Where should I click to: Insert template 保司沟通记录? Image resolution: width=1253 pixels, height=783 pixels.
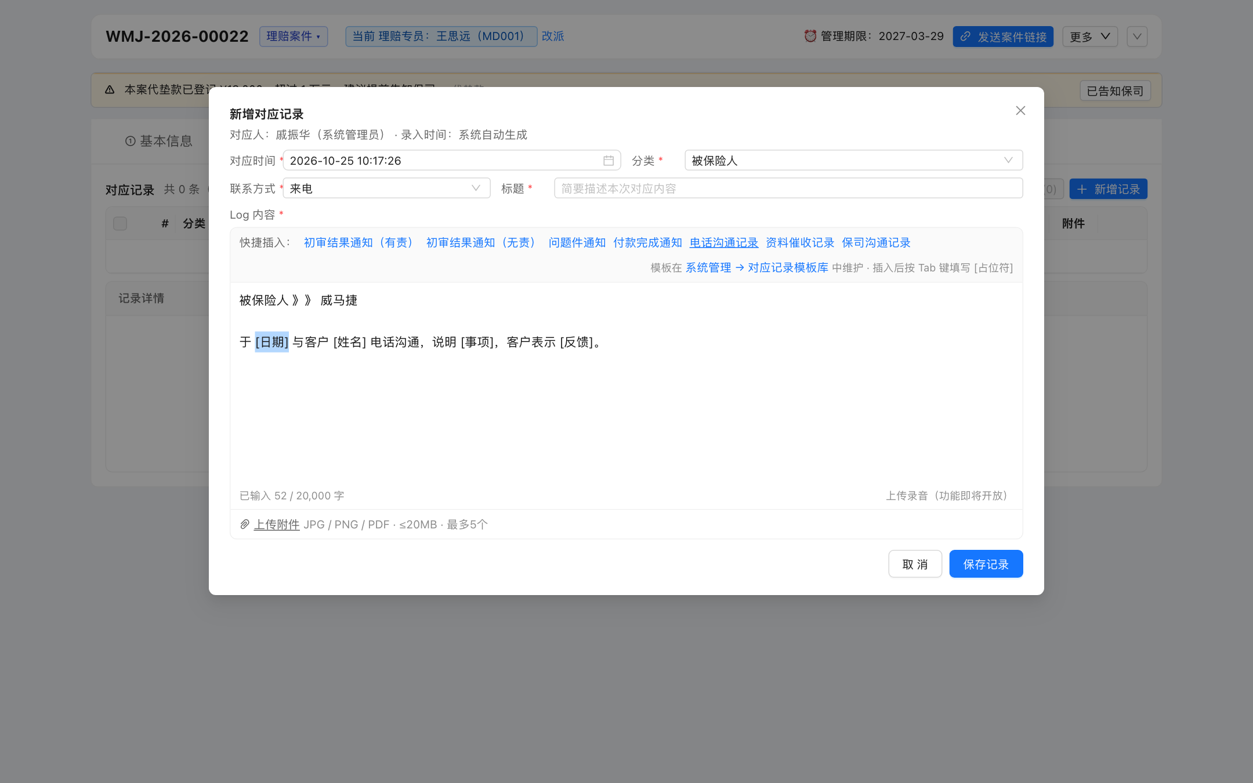(876, 242)
